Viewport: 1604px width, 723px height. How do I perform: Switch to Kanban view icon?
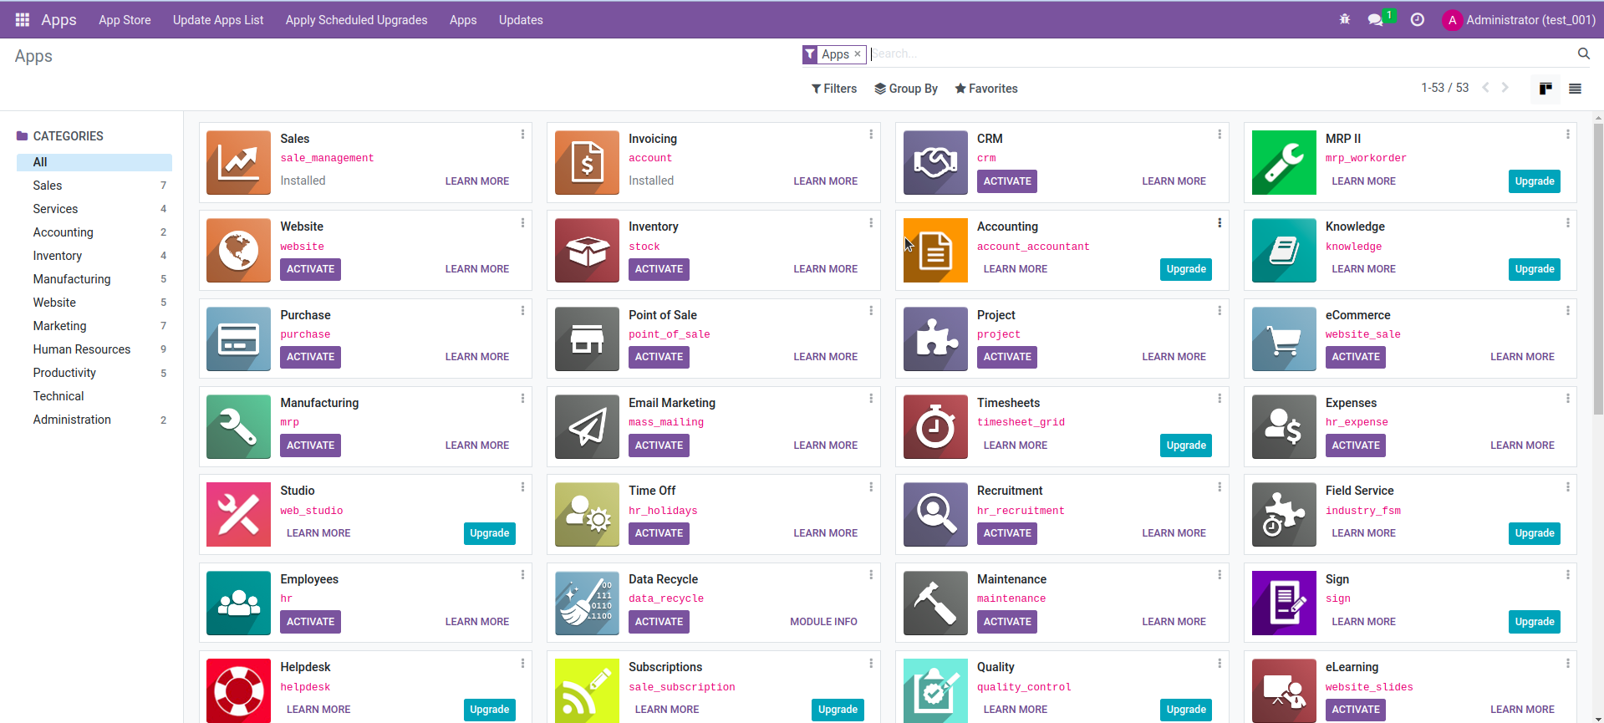[x=1545, y=89]
